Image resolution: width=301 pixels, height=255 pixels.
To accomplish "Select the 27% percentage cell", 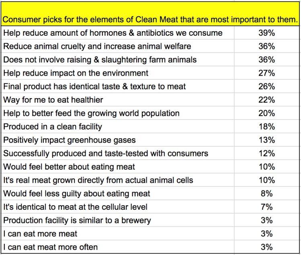I will pyautogui.click(x=266, y=73).
